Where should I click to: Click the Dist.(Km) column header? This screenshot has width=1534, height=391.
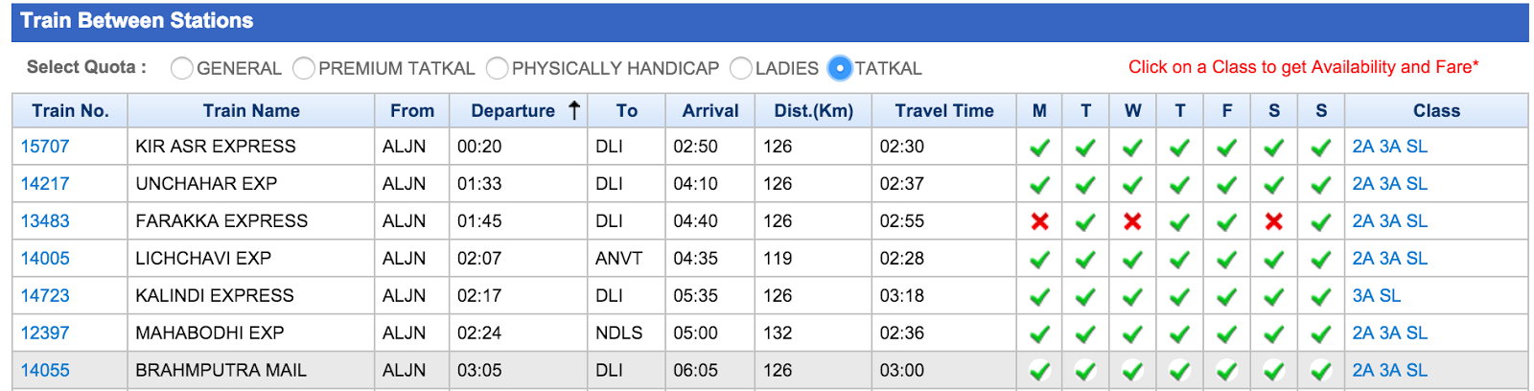point(813,111)
